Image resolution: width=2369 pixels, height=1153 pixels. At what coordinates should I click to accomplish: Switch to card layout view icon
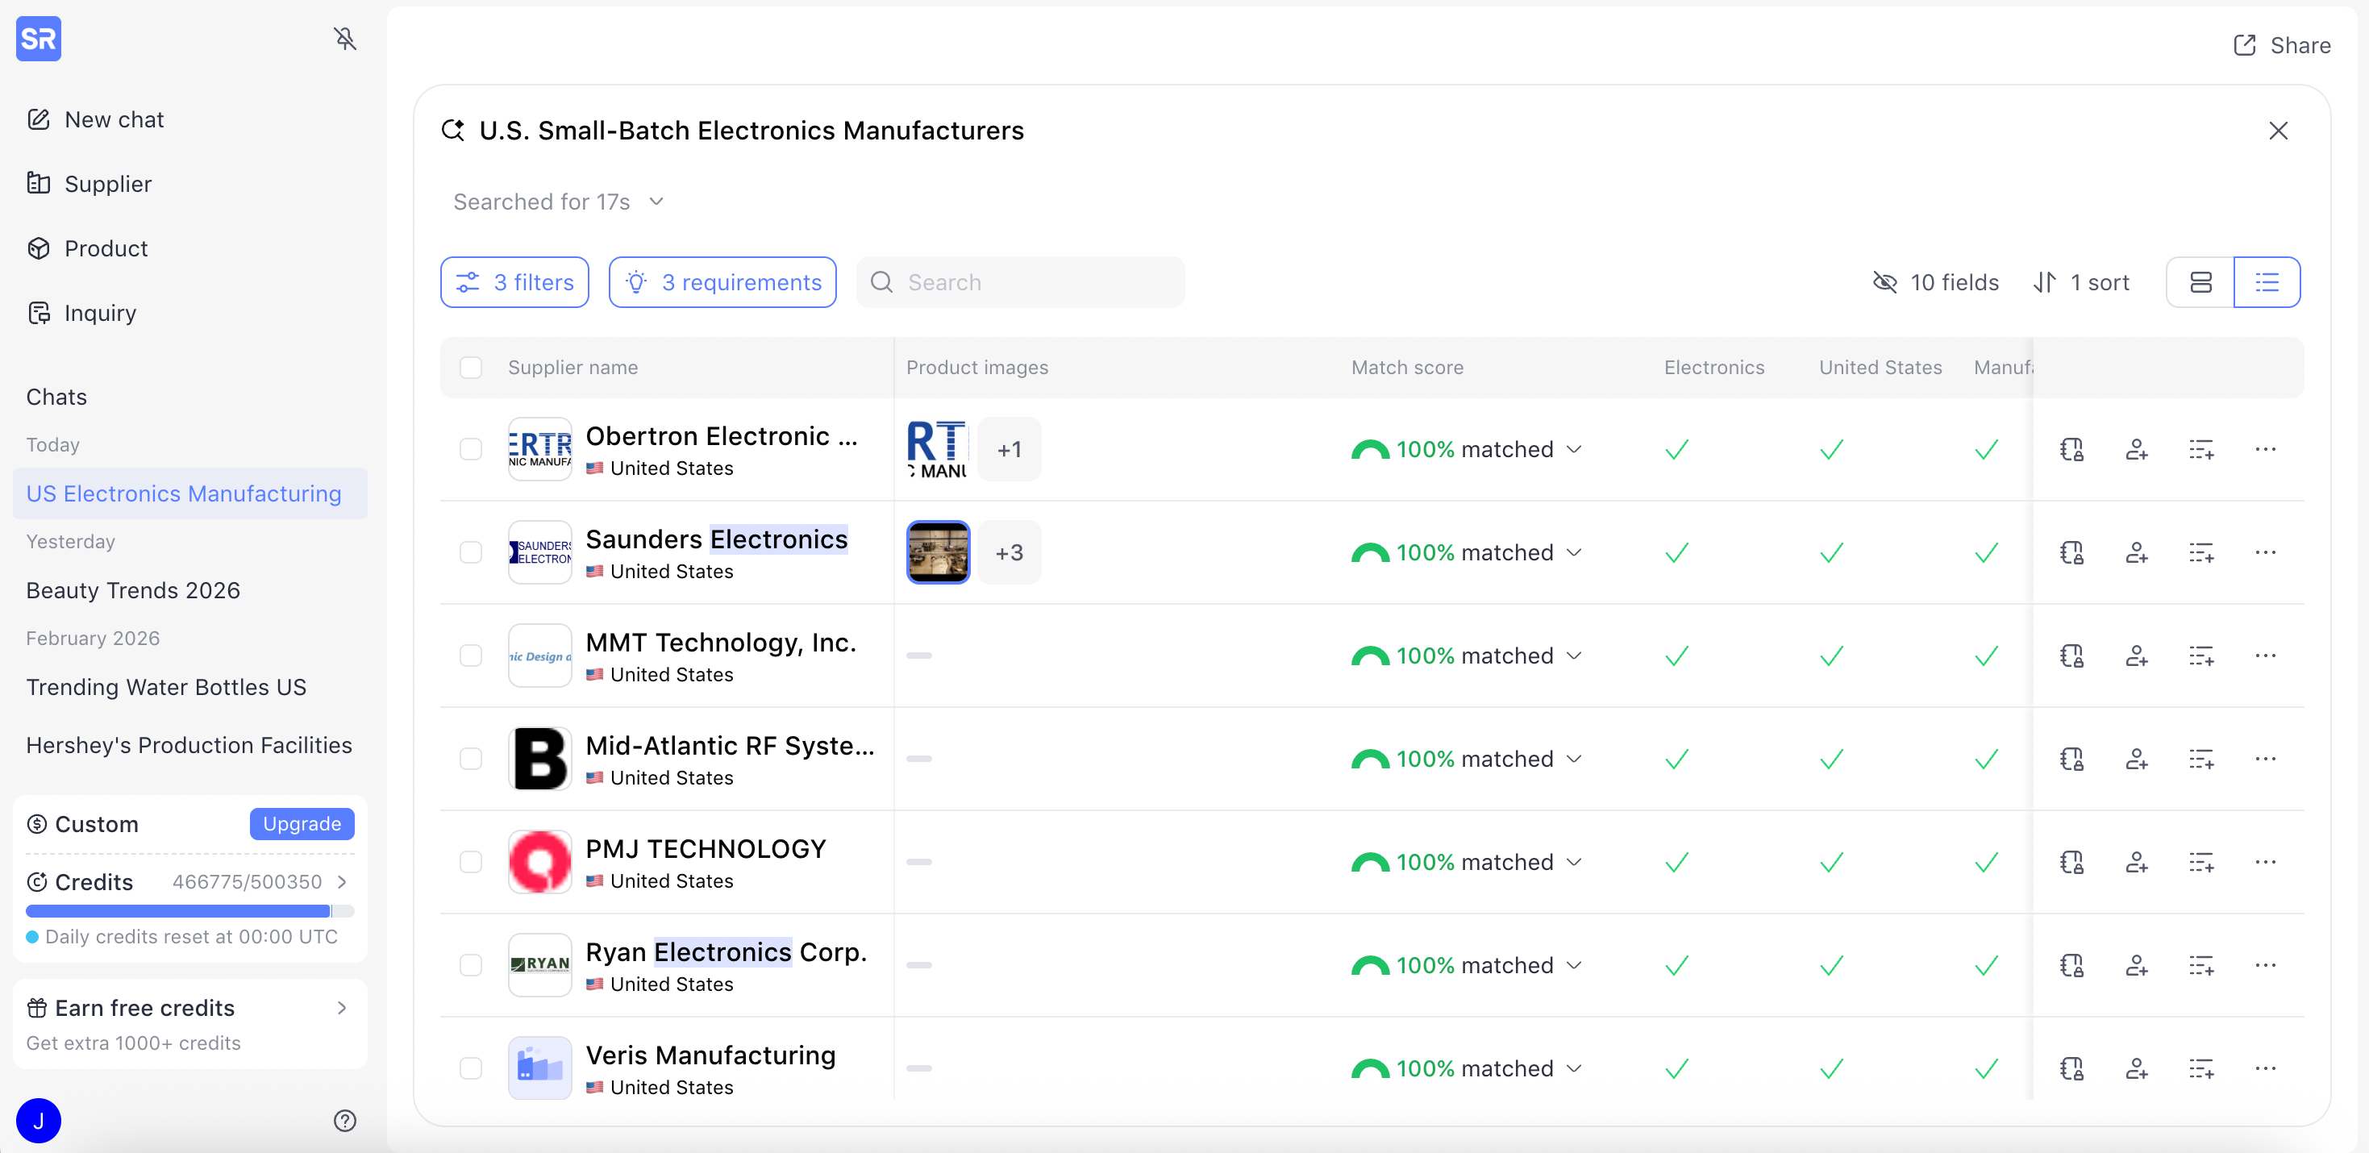[x=2200, y=282]
